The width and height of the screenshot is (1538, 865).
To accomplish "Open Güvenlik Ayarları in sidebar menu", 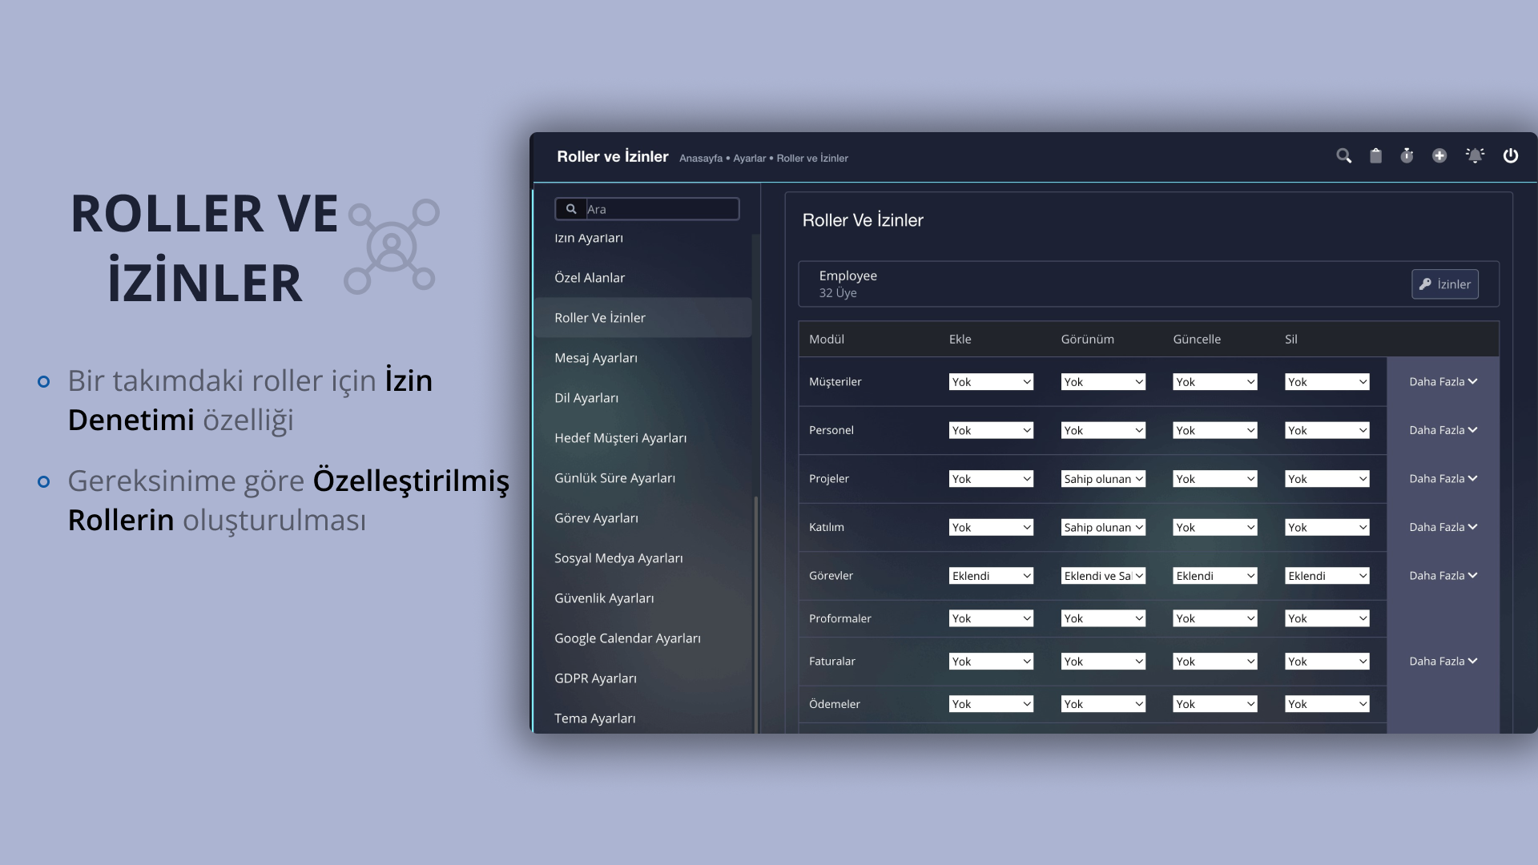I will (x=604, y=598).
